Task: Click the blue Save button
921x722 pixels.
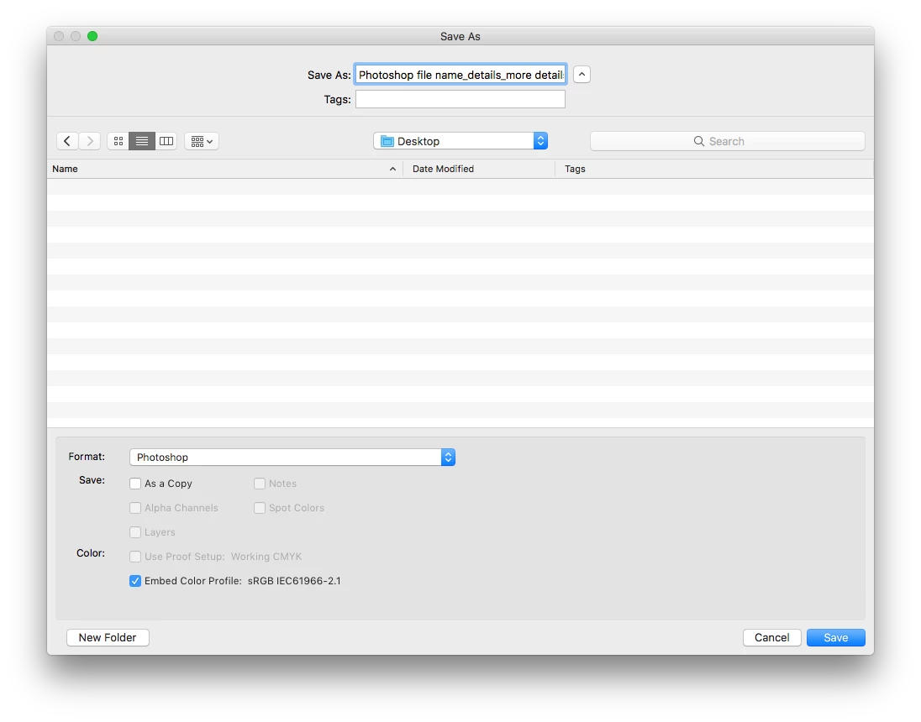Action: 836,637
